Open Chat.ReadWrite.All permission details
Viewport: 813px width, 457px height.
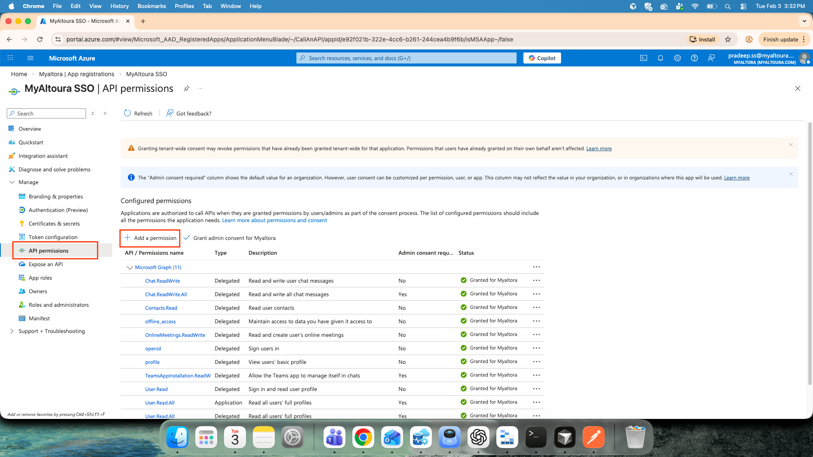(166, 295)
